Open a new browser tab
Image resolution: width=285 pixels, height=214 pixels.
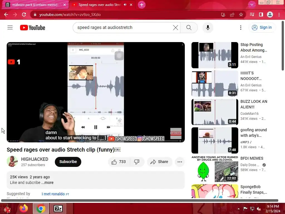(x=142, y=5)
